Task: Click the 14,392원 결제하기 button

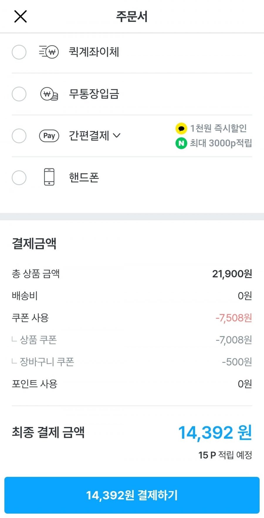Action: (132, 495)
